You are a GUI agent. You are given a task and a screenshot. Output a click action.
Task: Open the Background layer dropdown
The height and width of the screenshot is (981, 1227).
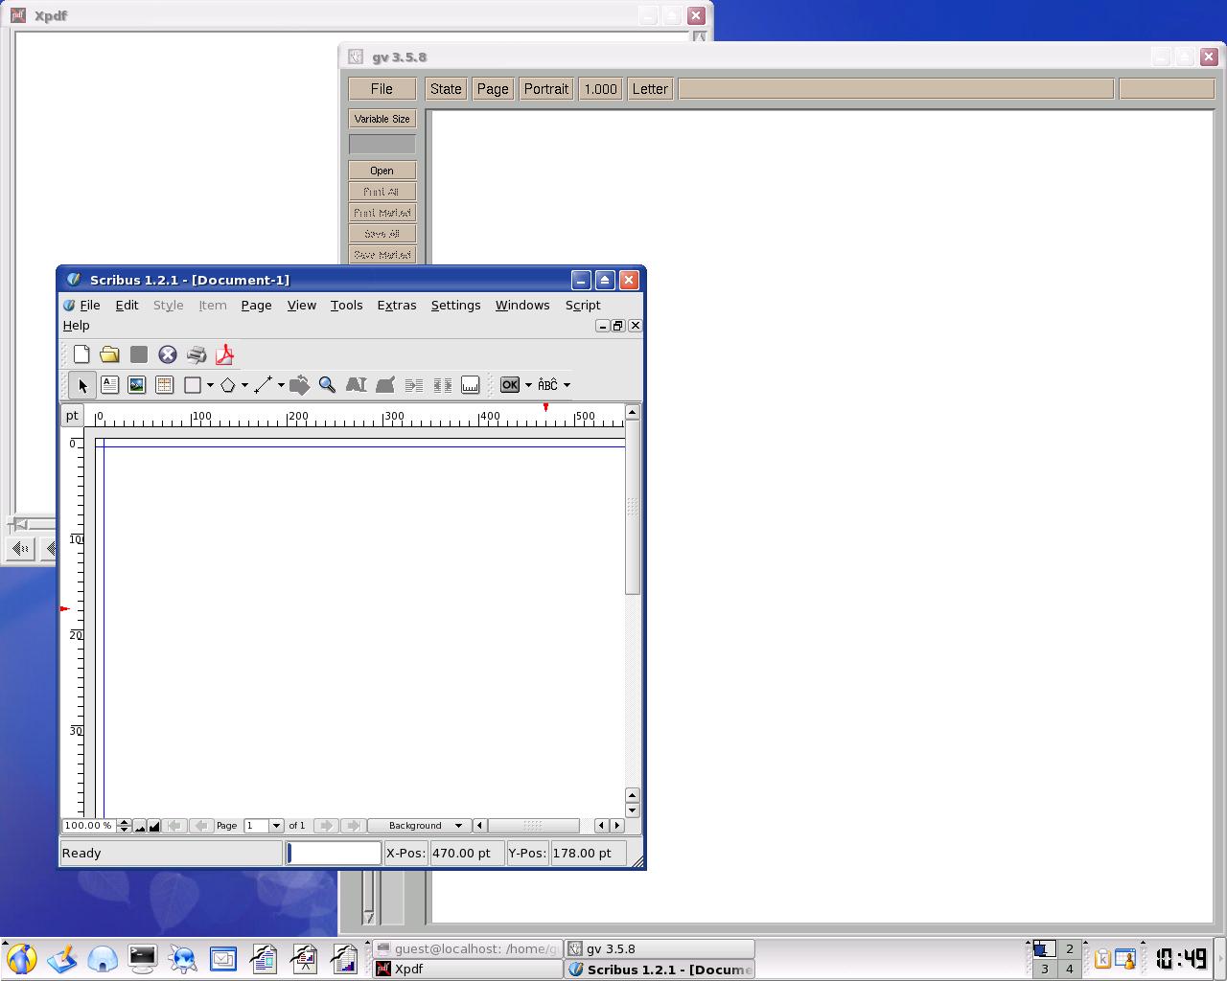(x=420, y=826)
